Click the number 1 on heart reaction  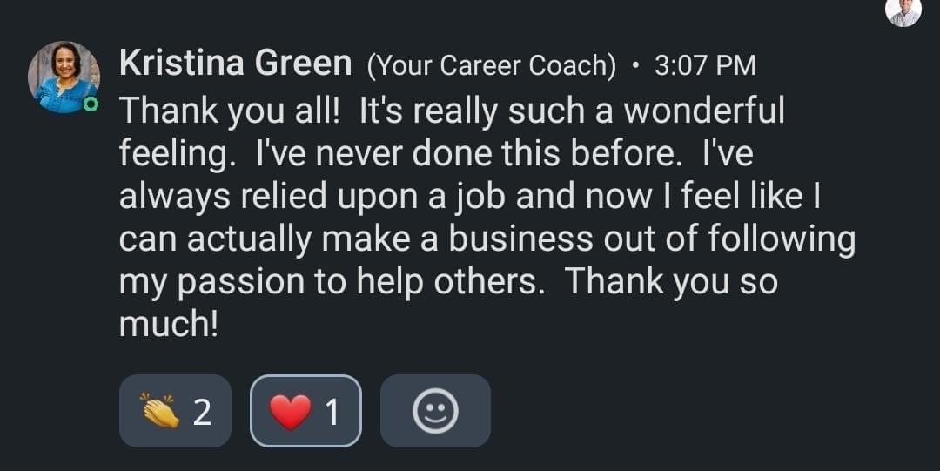tap(332, 412)
